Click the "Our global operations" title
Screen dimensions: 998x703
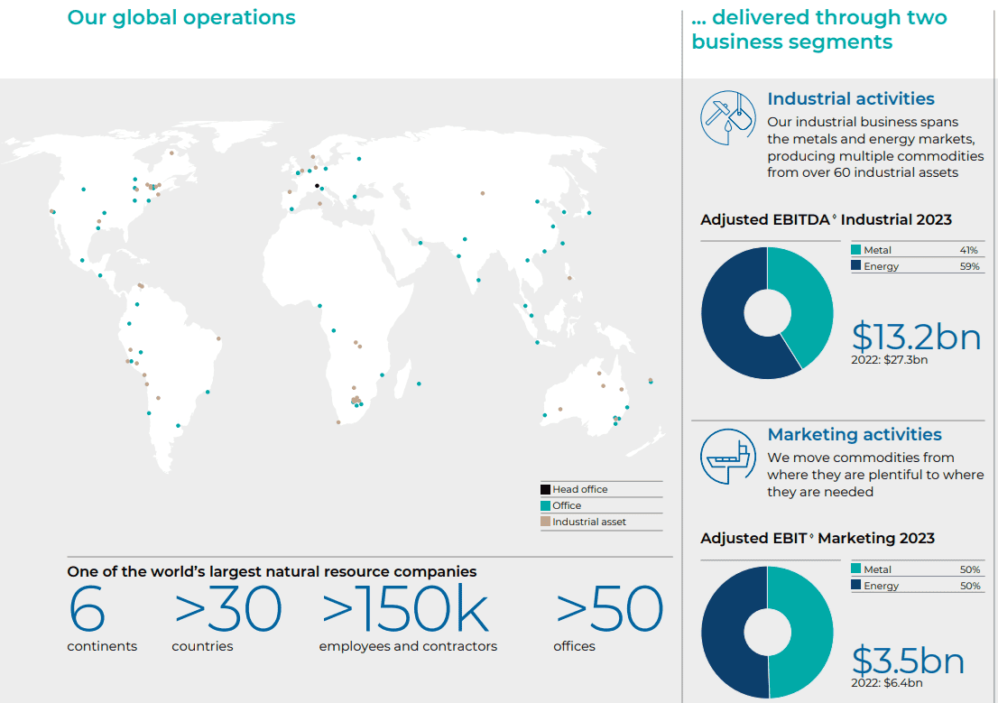pos(181,17)
